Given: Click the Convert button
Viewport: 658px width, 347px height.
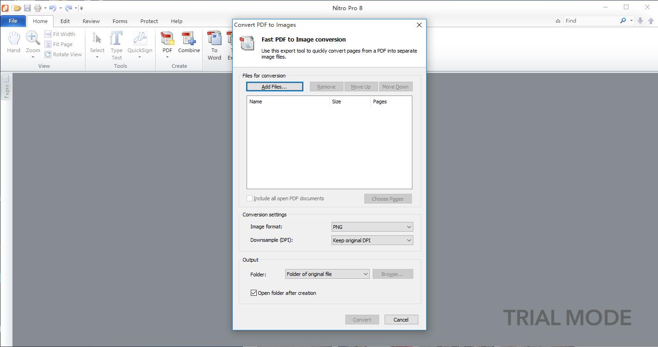Looking at the screenshot, I should coord(362,320).
